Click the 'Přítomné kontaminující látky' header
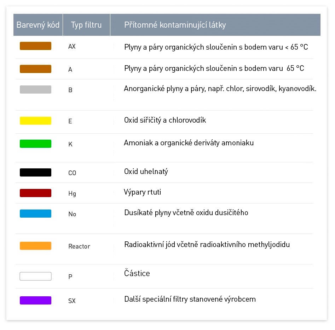 (175, 25)
